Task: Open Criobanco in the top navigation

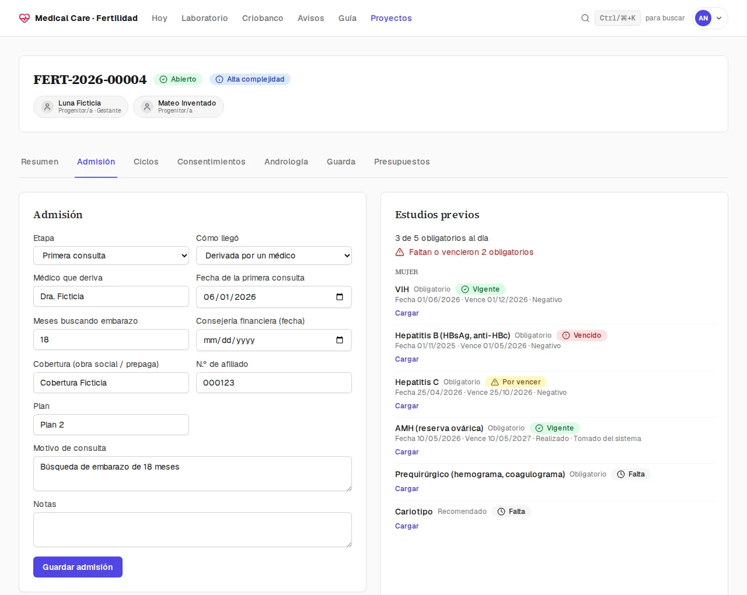Action: tap(263, 18)
